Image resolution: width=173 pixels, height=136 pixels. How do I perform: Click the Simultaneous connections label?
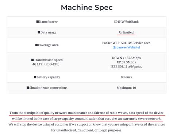coord(47,88)
